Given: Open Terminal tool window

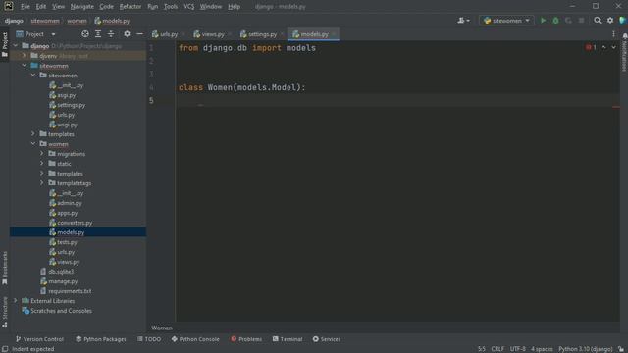Looking at the screenshot, I should [288, 339].
